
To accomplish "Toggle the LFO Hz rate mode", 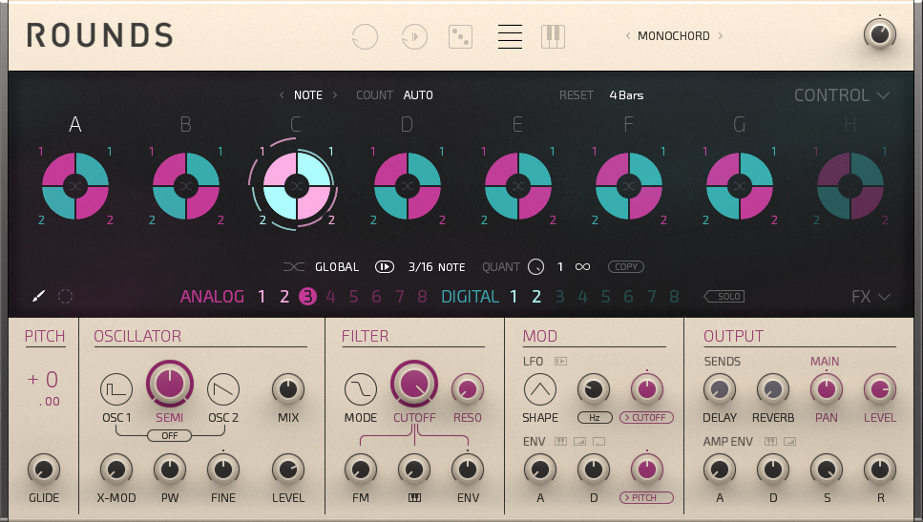I will (x=593, y=418).
